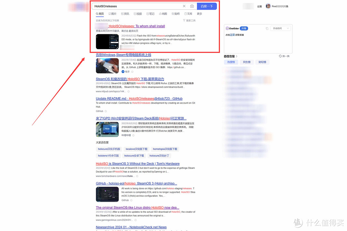Switch to the 视频 search tab

138,14
